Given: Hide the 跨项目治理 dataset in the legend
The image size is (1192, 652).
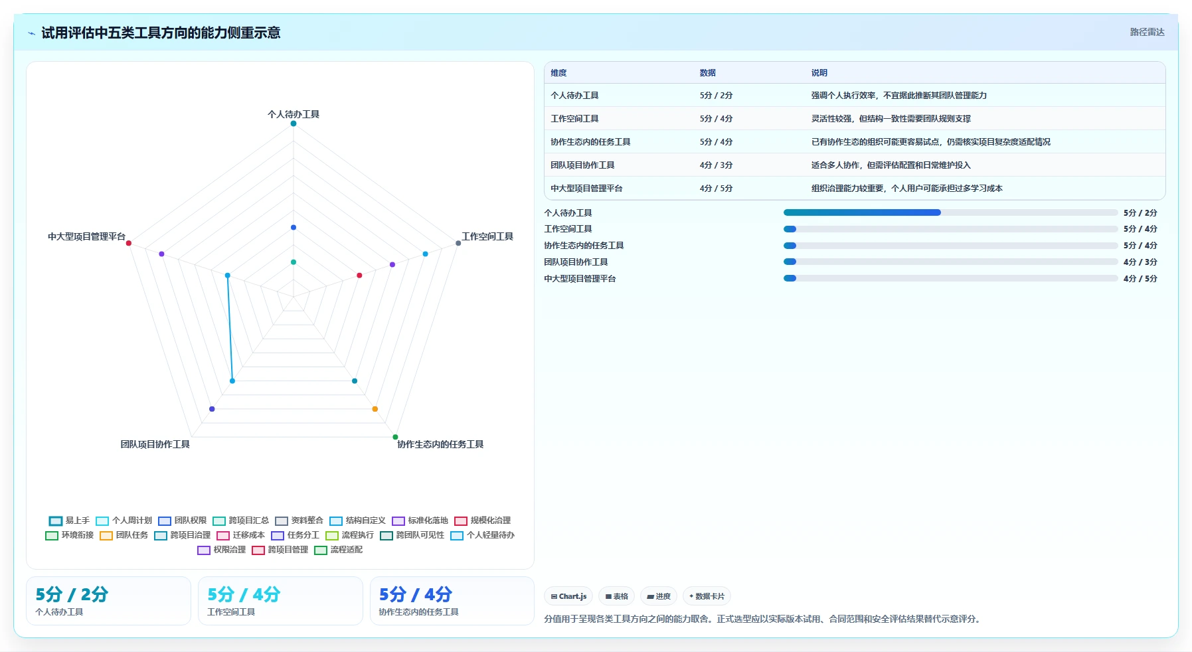Looking at the screenshot, I should coord(183,535).
